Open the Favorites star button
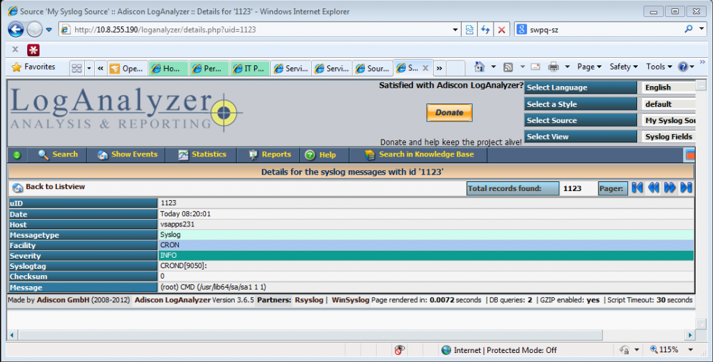Image resolution: width=713 pixels, height=362 pixels. (33, 67)
